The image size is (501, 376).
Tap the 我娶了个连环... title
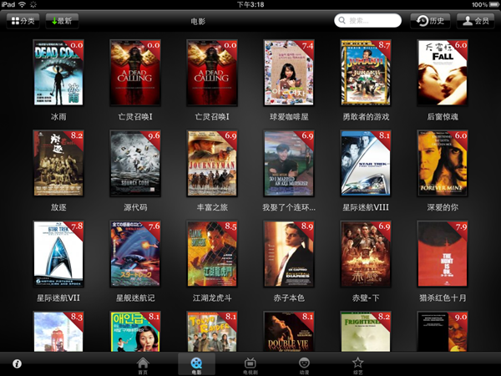[289, 207]
